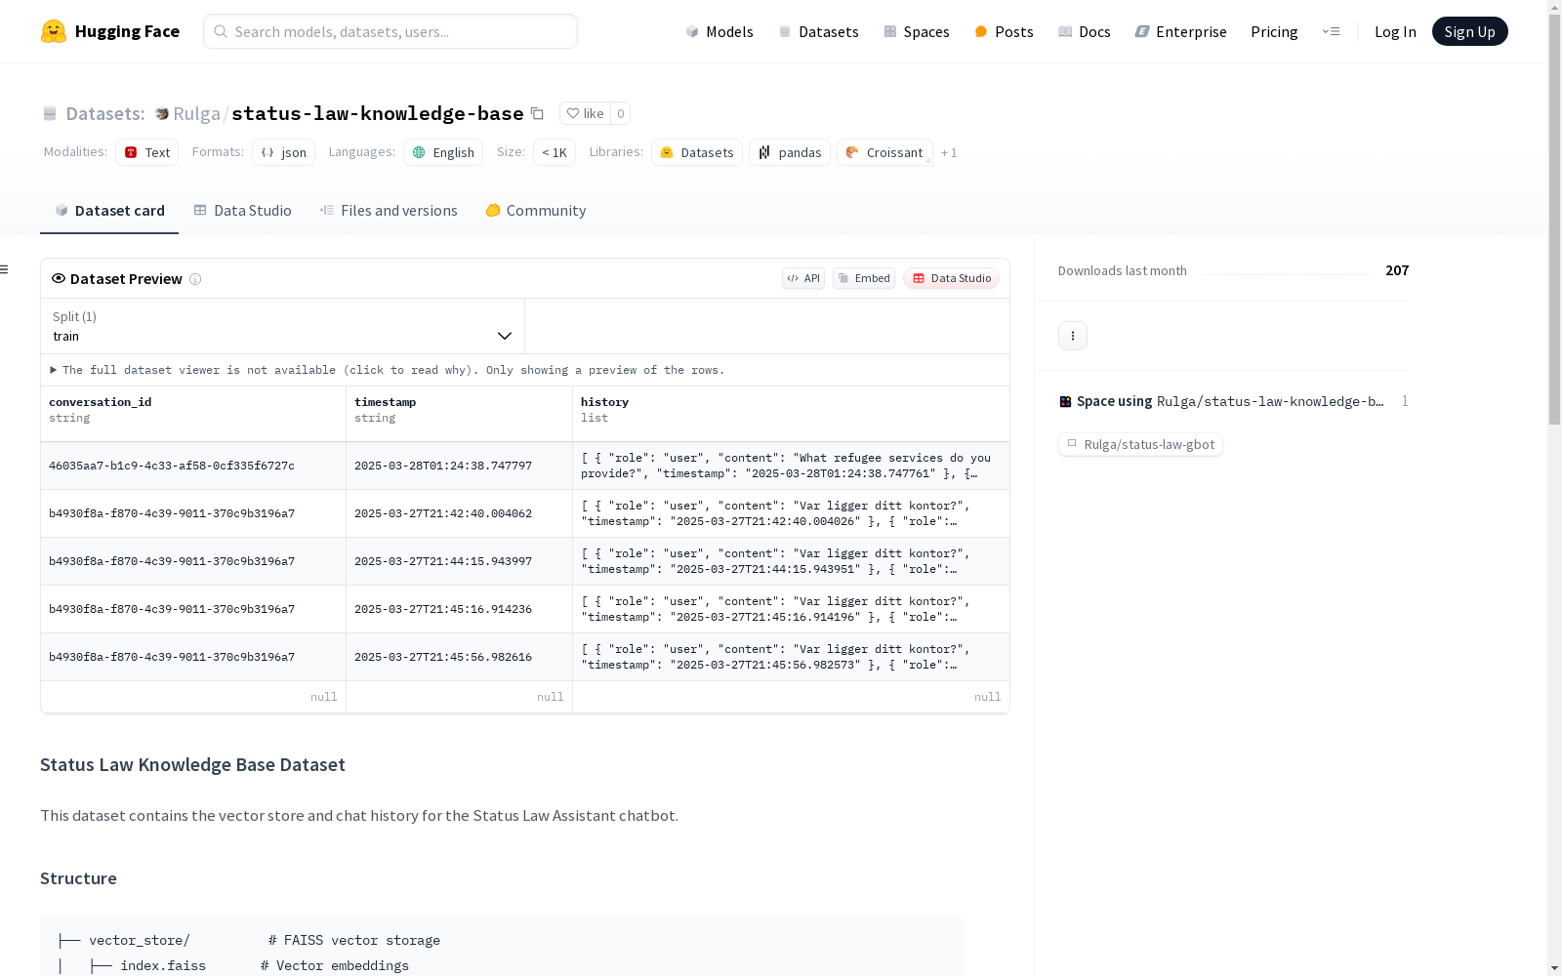Click the search magnifier icon
Viewport: 1562px width, 976px height.
pos(222,31)
